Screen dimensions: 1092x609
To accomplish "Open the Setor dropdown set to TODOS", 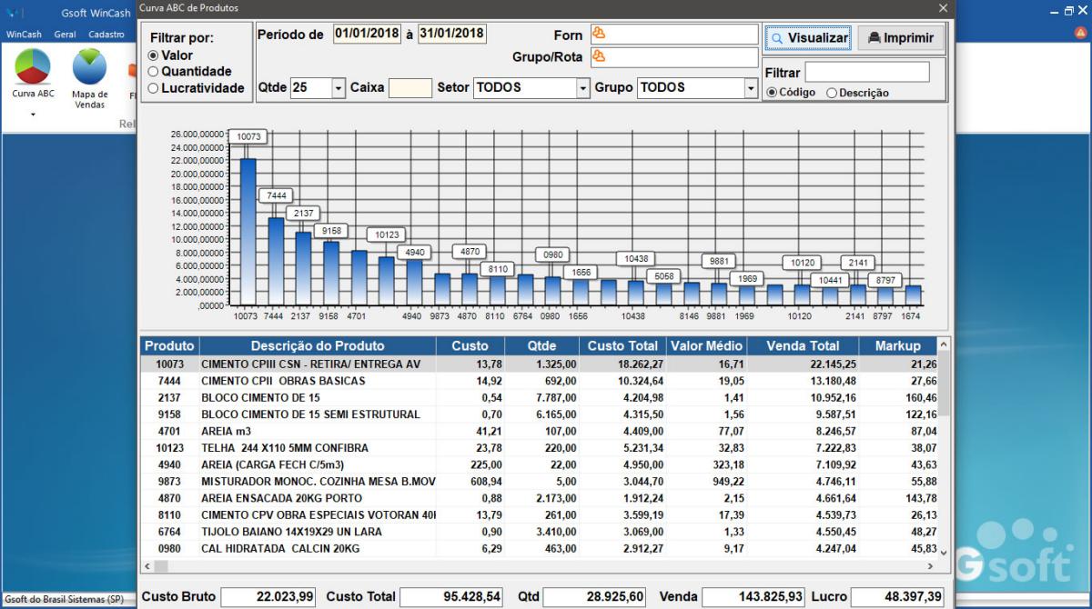I will click(x=583, y=88).
